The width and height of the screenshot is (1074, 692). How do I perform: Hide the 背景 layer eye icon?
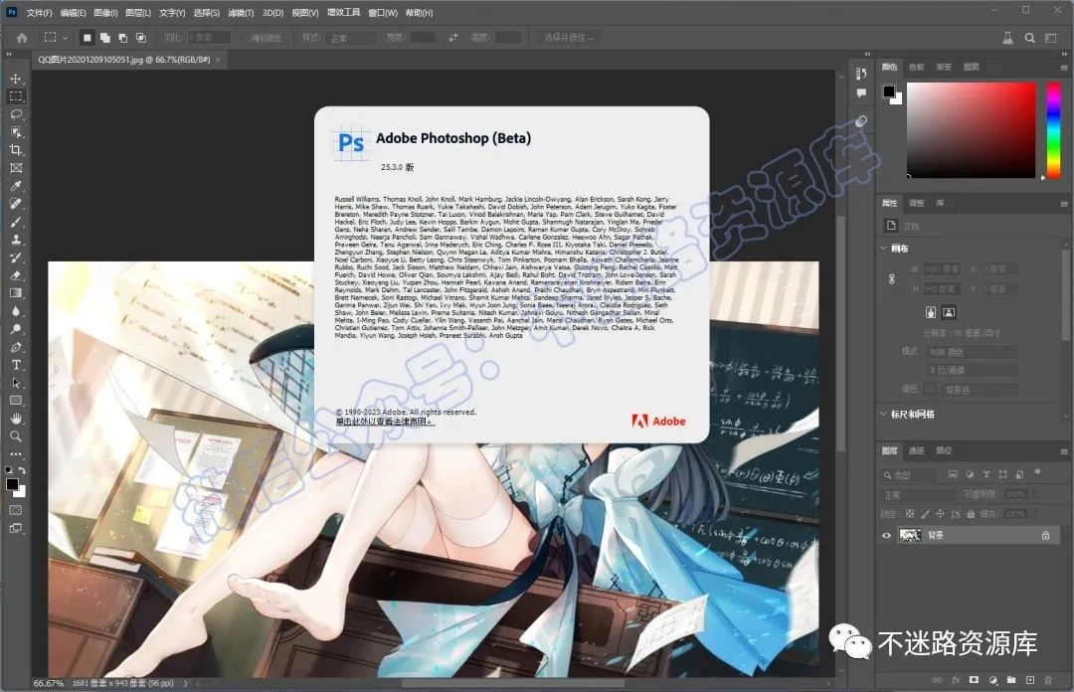pyautogui.click(x=886, y=535)
